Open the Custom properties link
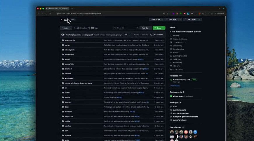 tap(180, 56)
